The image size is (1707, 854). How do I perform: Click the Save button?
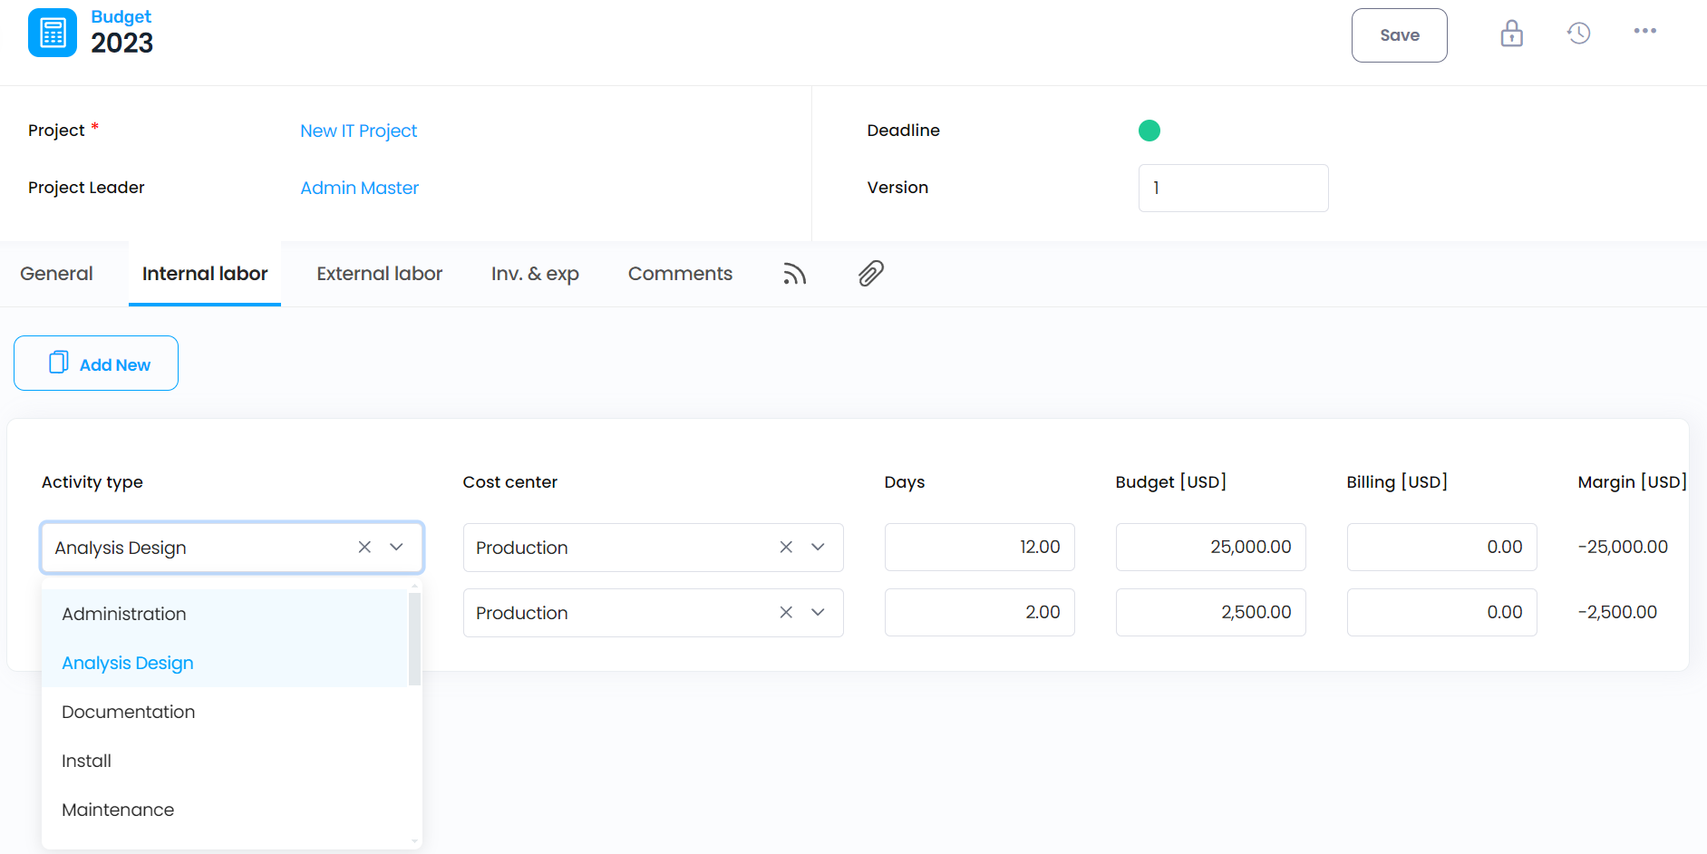[1399, 35]
